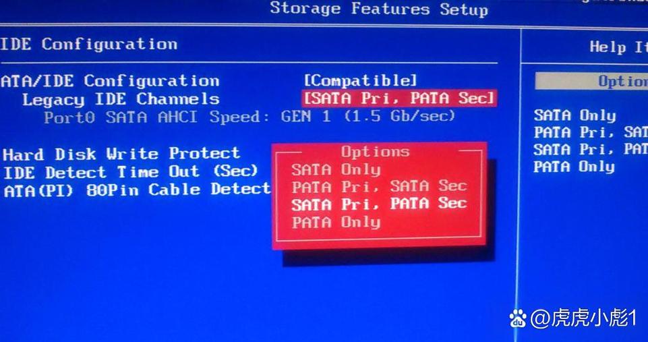The image size is (648, 342).
Task: Click Options header in help panel
Action: pyautogui.click(x=622, y=81)
